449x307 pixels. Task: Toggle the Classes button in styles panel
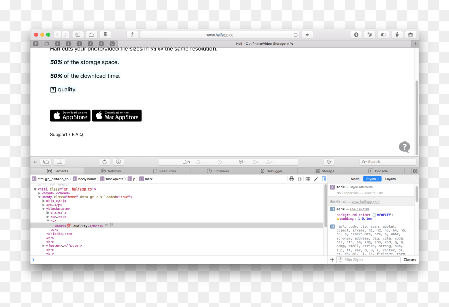[x=409, y=259]
